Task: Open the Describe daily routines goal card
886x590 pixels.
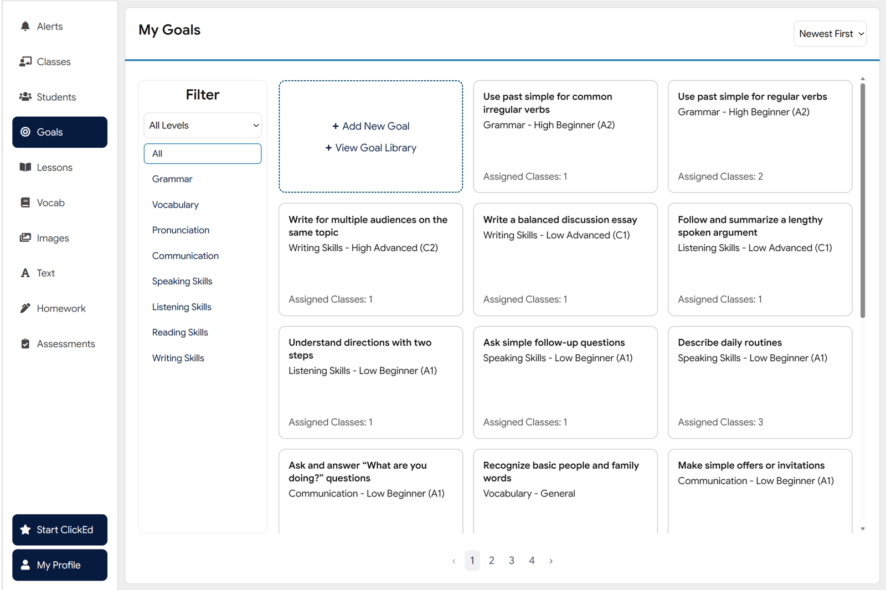Action: (760, 382)
